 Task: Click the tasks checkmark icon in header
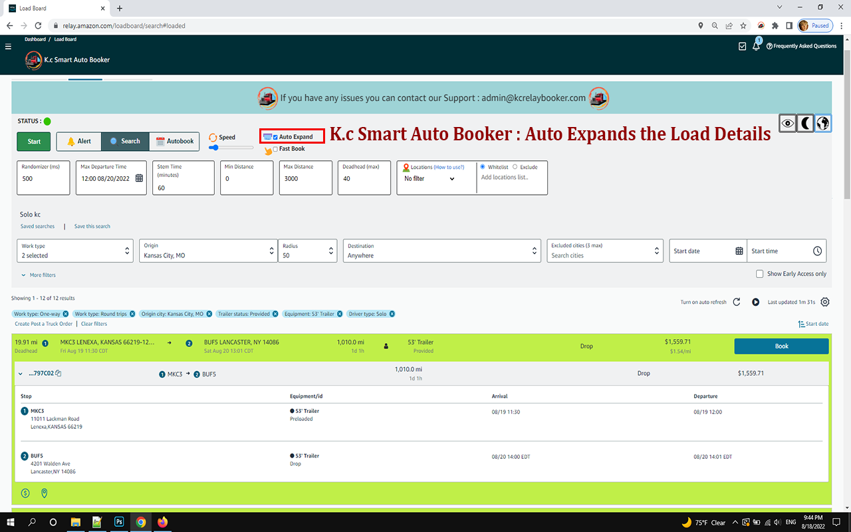(x=743, y=47)
